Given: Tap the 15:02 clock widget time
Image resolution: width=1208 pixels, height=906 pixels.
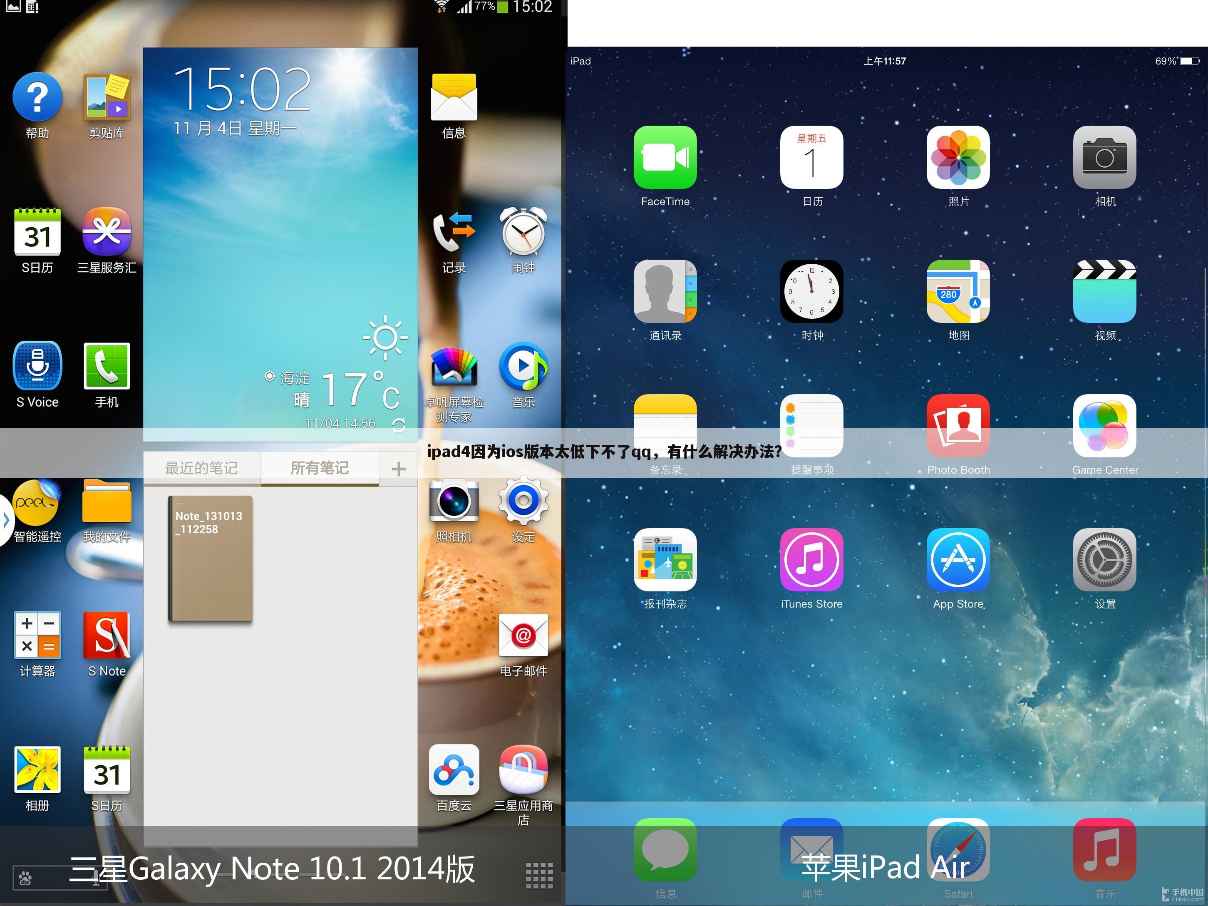Looking at the screenshot, I should pyautogui.click(x=243, y=89).
